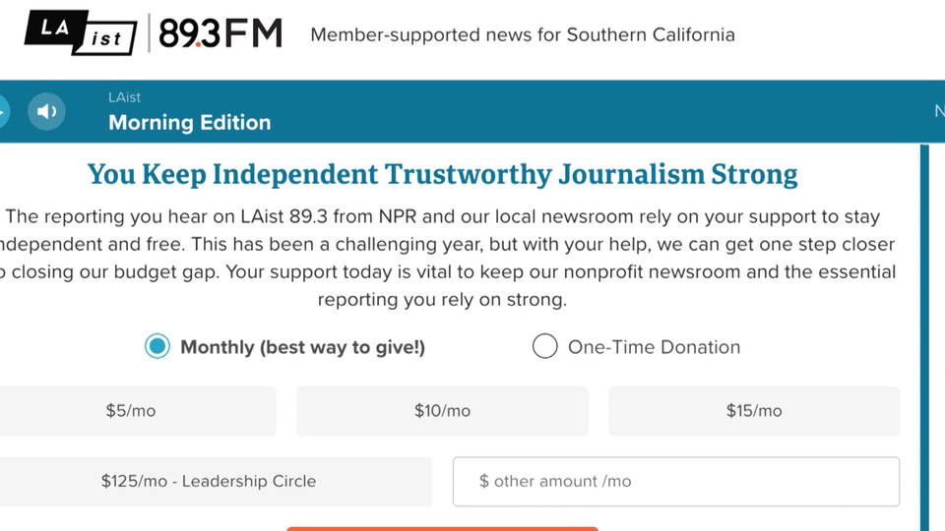Click the other amount per month field
Viewport: 945px width, 531px height.
676,481
